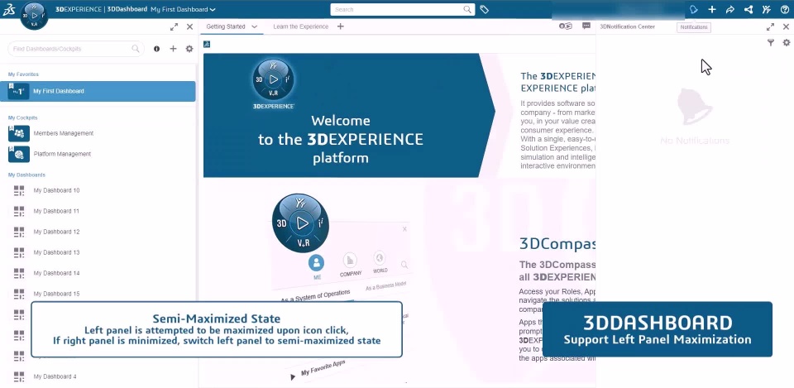
Task: Close the left dashboards panel
Action: click(x=190, y=26)
